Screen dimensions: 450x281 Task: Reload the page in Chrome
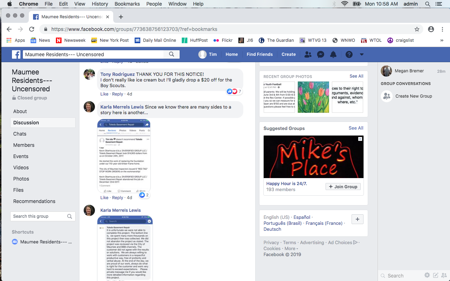[x=32, y=29]
